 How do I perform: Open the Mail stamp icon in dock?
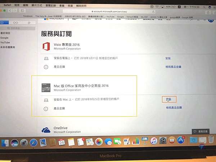pyautogui.click(x=43, y=142)
